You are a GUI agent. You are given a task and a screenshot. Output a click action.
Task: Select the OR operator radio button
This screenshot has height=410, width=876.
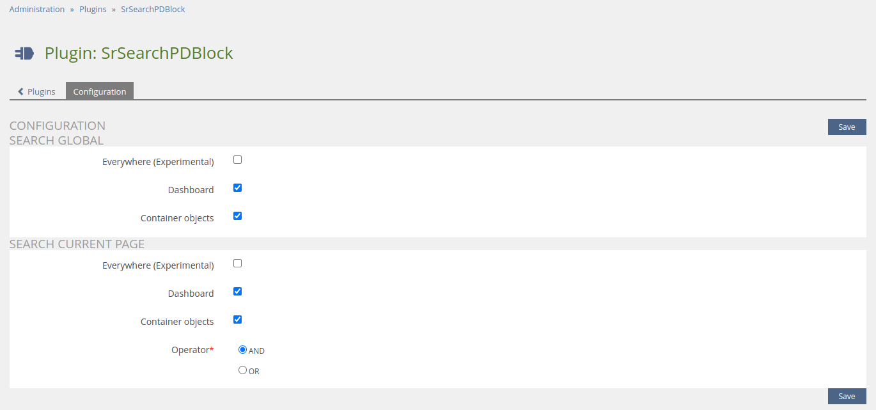pos(242,370)
